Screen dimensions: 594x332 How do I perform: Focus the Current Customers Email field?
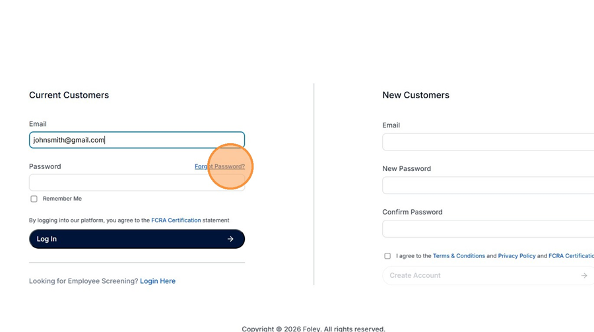[x=137, y=140]
